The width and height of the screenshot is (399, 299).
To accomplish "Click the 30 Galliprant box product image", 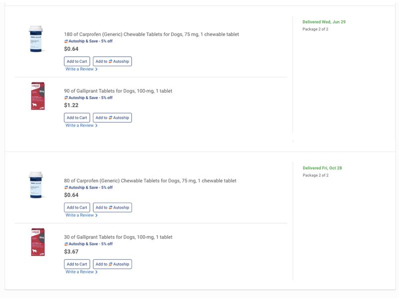I will tap(38, 242).
